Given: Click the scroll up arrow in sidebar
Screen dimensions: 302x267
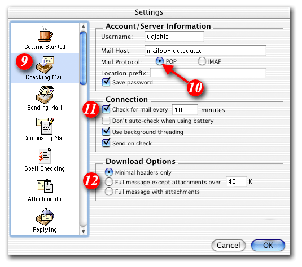Looking at the screenshot, I should pos(83,26).
